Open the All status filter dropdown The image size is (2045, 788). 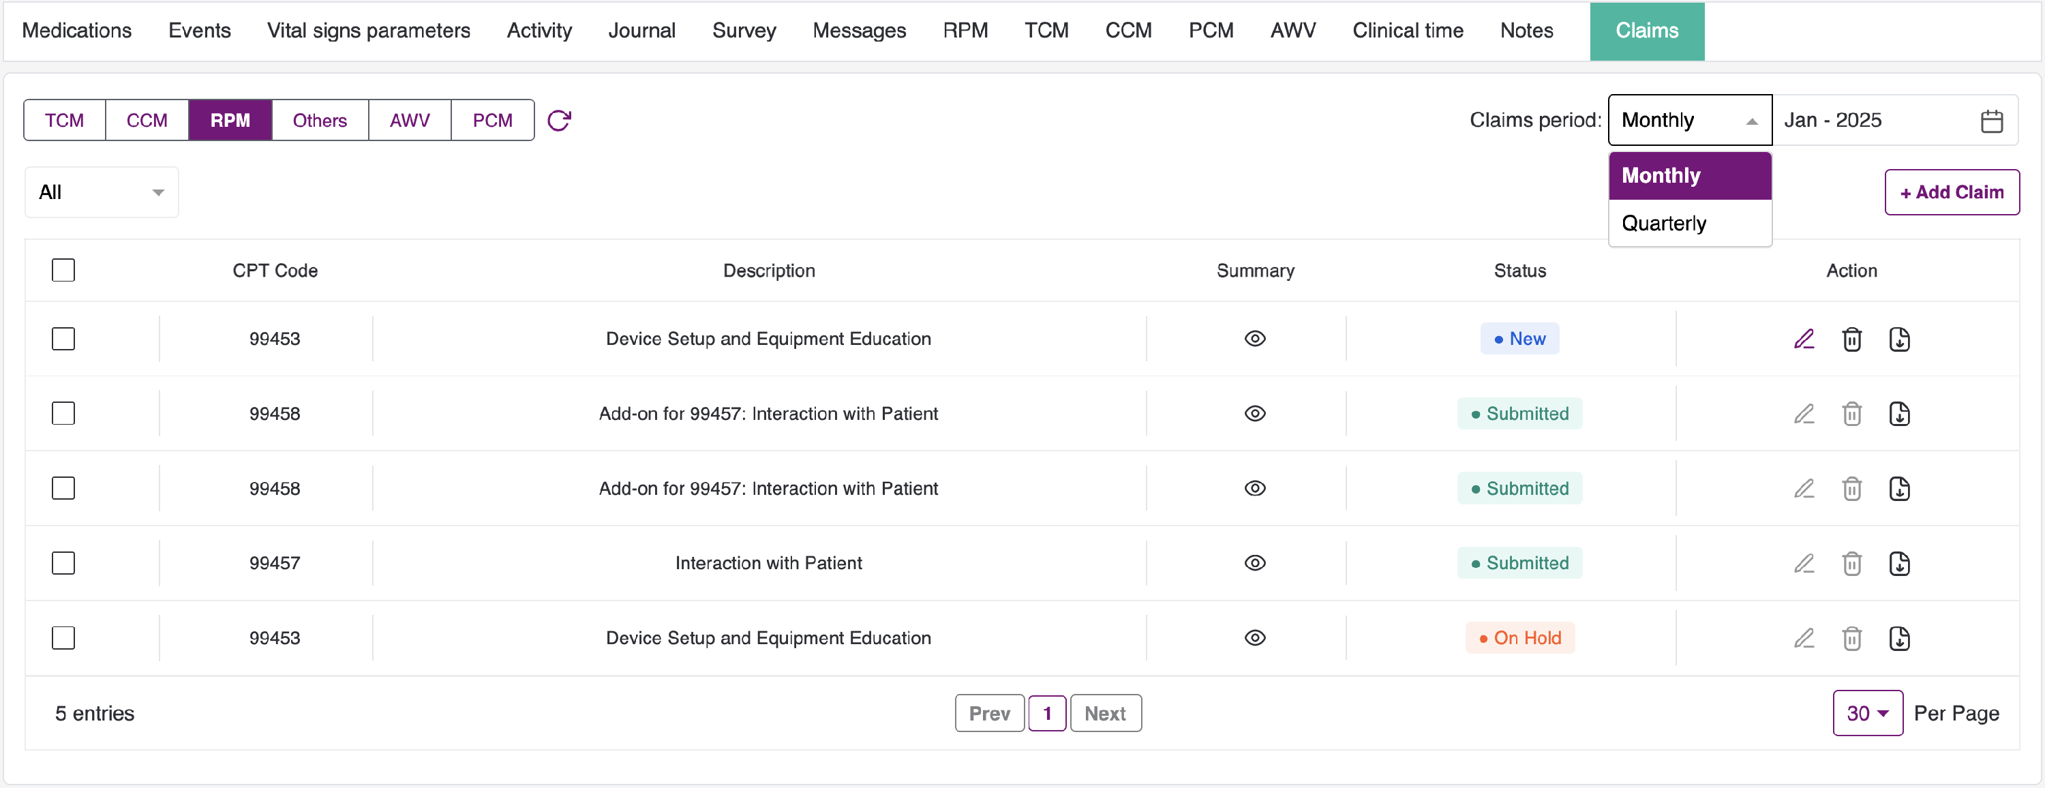click(102, 192)
